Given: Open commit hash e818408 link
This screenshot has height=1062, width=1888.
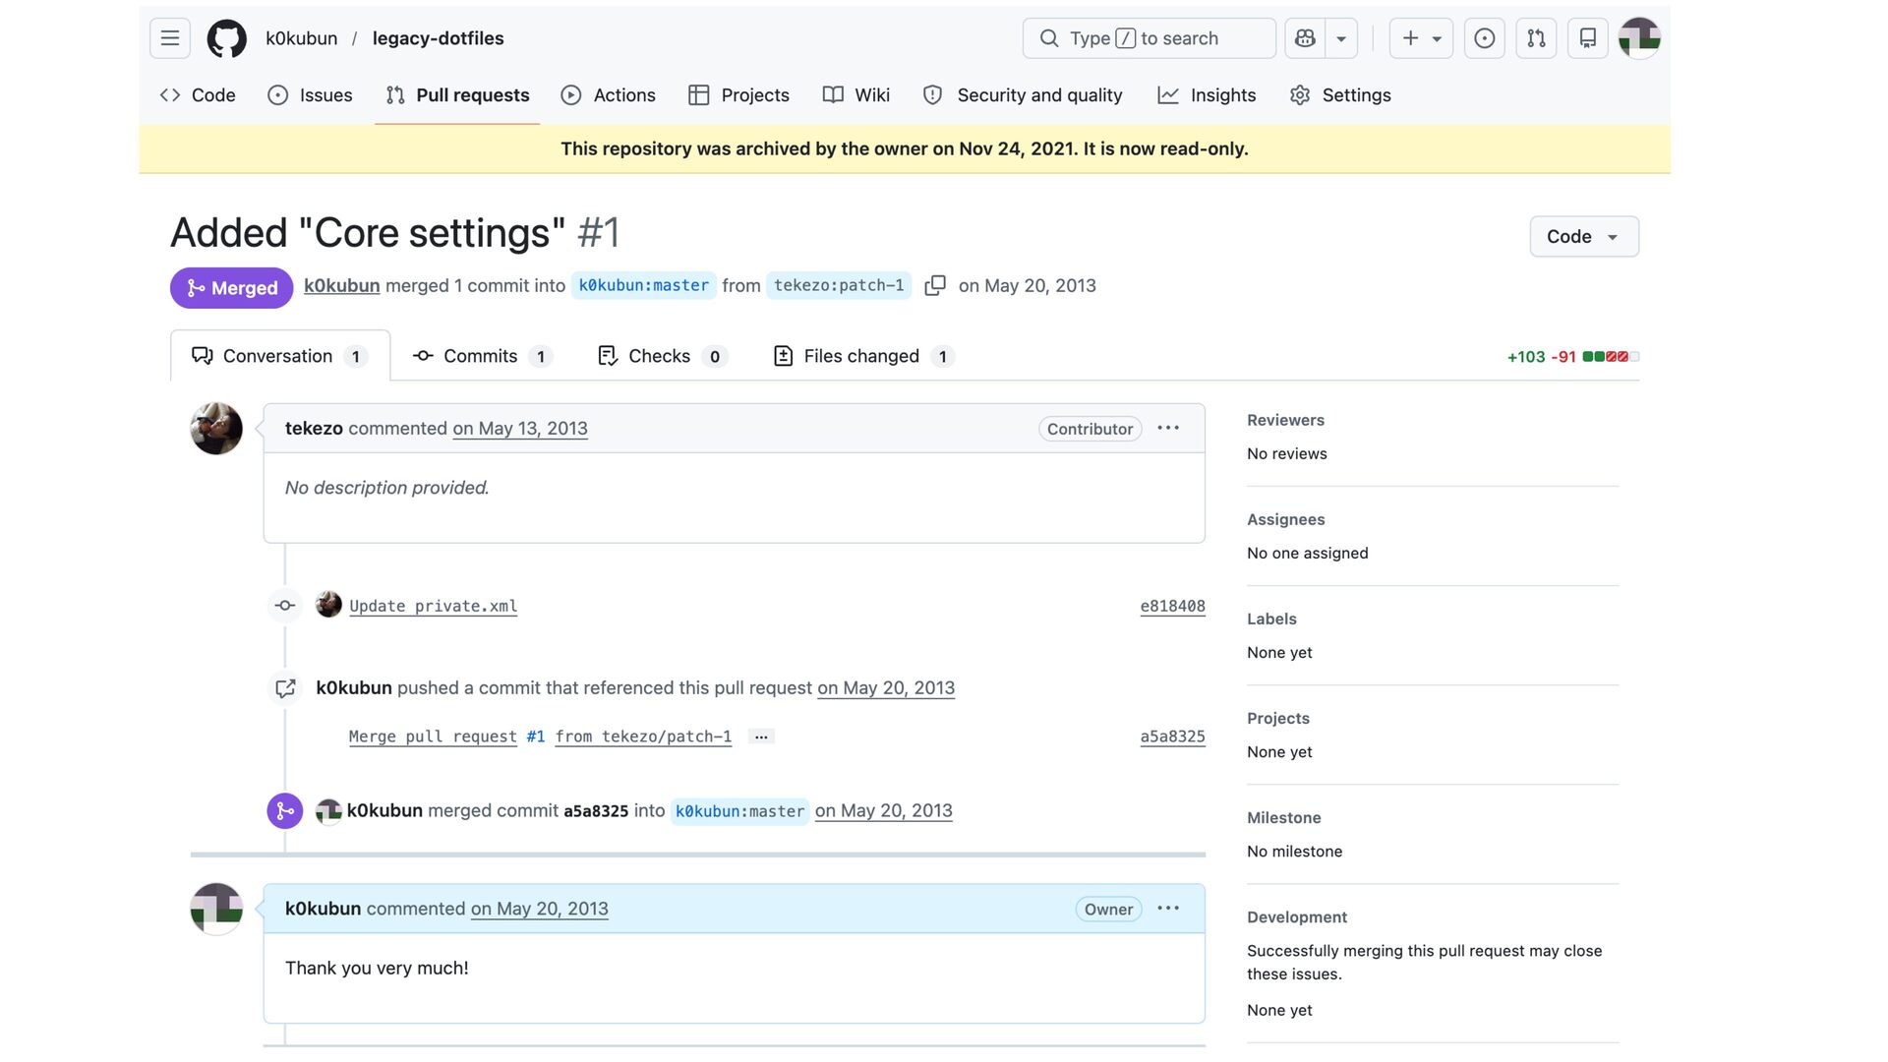Looking at the screenshot, I should 1172,606.
